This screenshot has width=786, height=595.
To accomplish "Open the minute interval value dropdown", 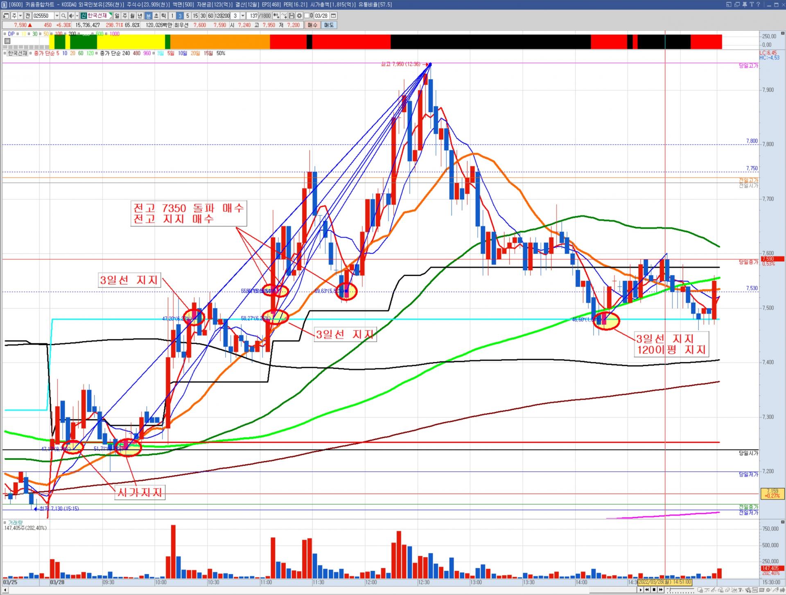I will click(243, 16).
